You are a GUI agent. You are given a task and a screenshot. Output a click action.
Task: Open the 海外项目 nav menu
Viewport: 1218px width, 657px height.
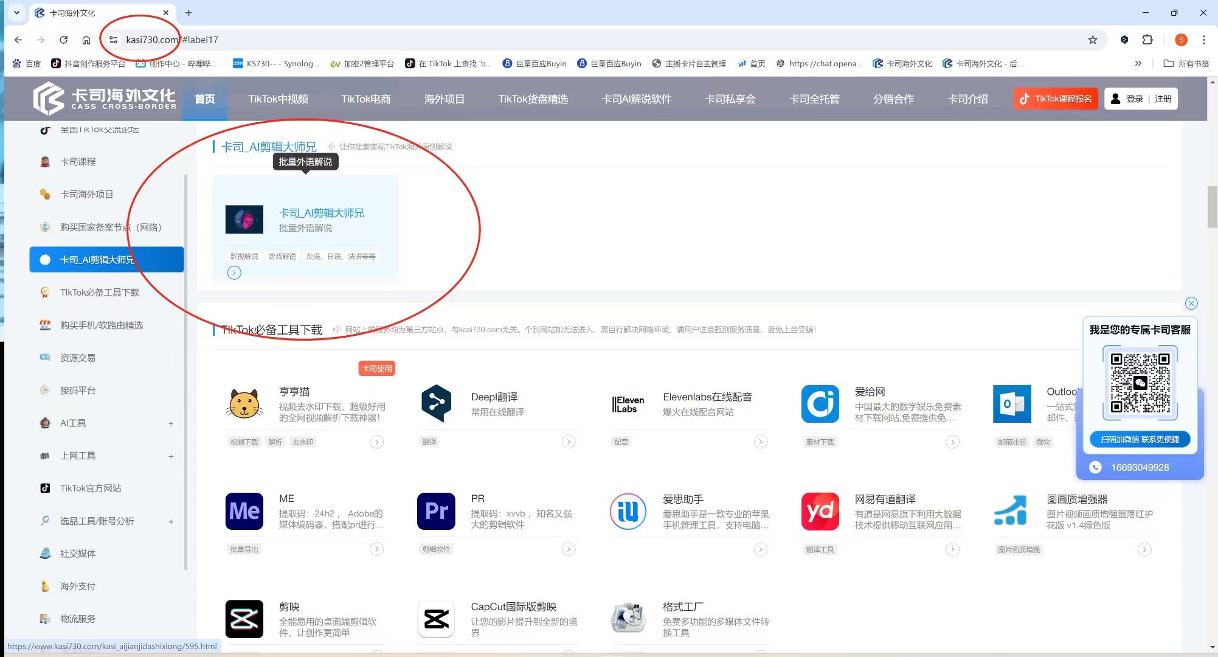444,99
